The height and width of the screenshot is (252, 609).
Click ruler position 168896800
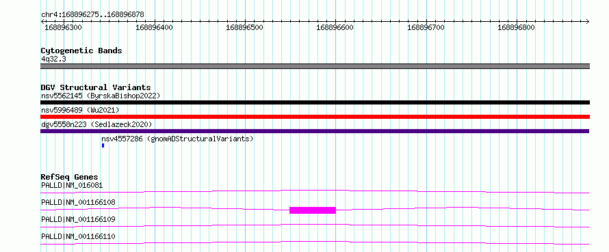pos(516,27)
